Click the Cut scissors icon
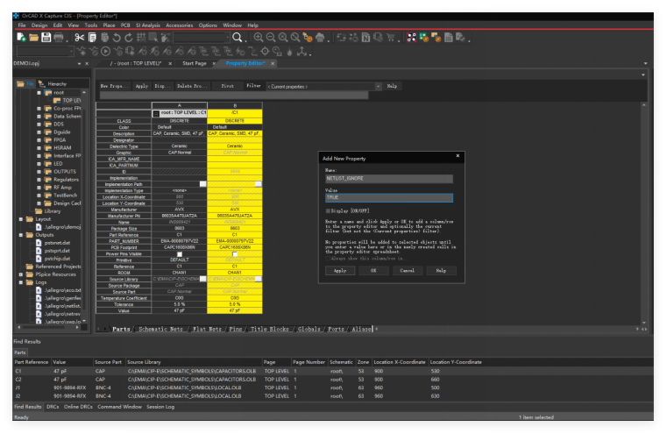Screen dimensions: 667x434 79,38
